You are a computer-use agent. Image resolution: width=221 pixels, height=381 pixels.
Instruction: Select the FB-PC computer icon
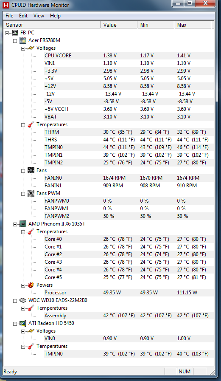click(x=15, y=32)
